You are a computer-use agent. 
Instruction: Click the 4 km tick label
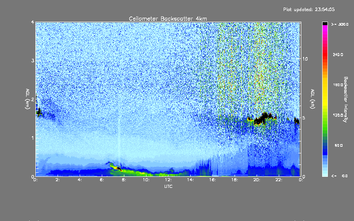coord(33,22)
